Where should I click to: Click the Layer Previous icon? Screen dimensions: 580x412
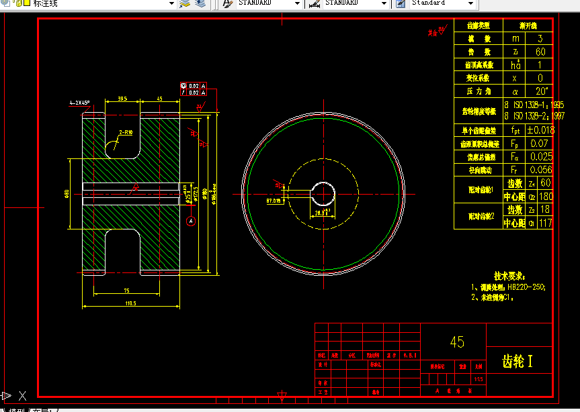200,3
